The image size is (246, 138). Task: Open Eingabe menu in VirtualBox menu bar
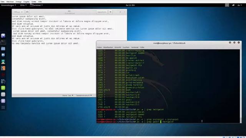tap(26, 2)
